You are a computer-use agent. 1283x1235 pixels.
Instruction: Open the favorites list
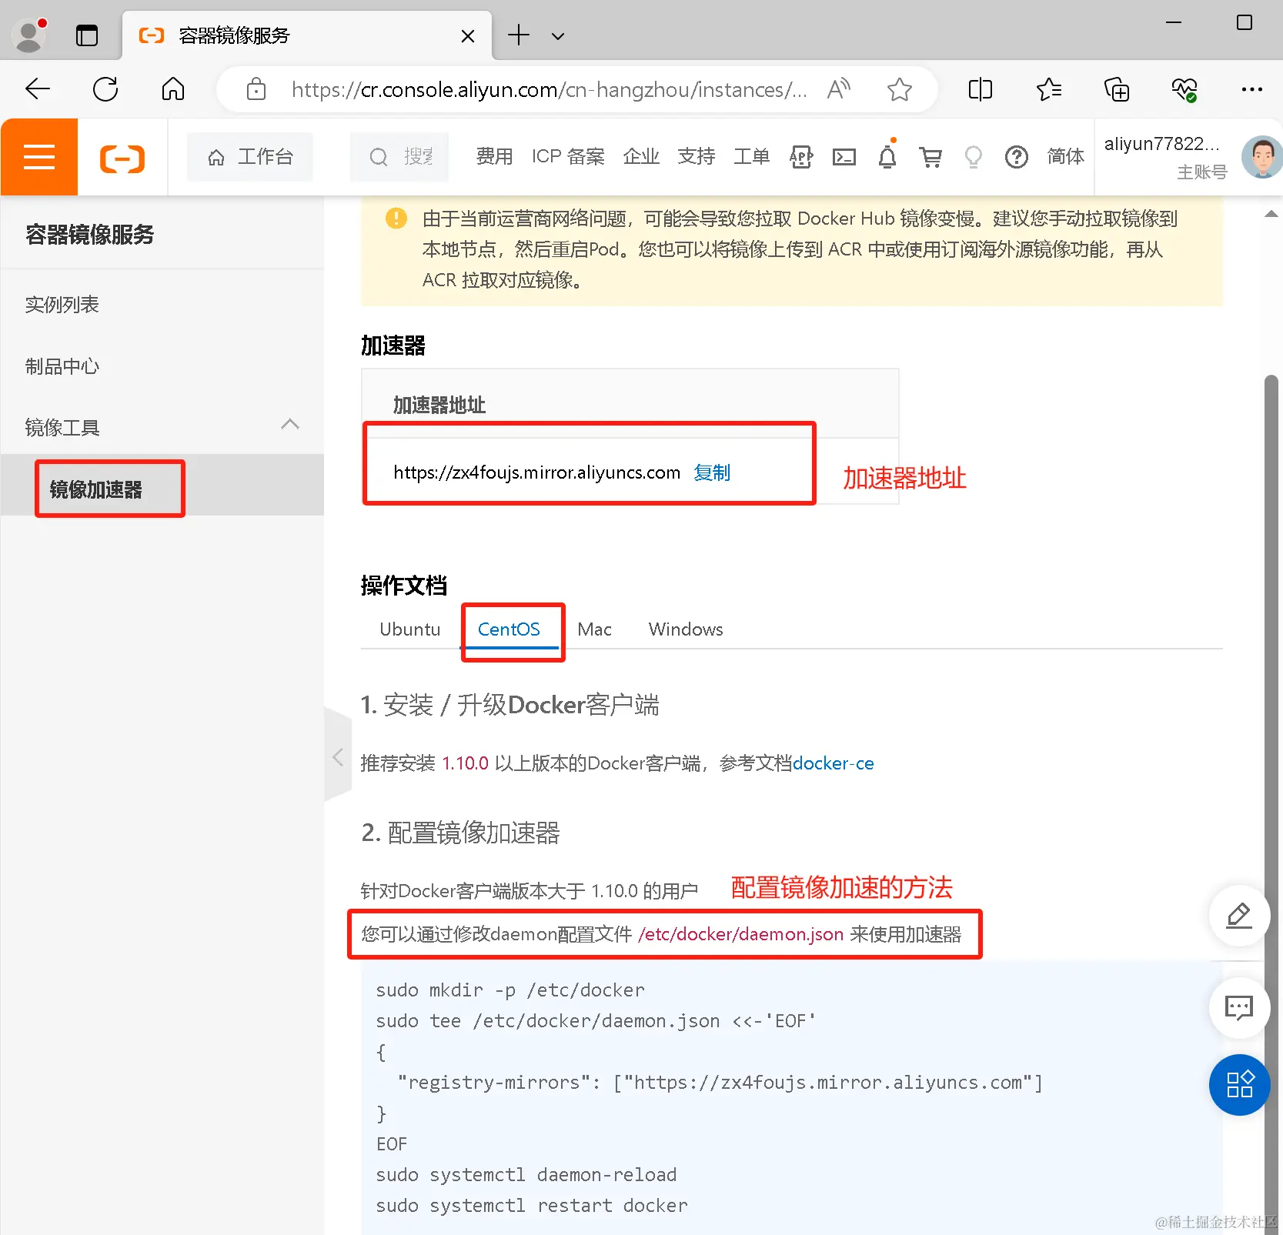1048,90
